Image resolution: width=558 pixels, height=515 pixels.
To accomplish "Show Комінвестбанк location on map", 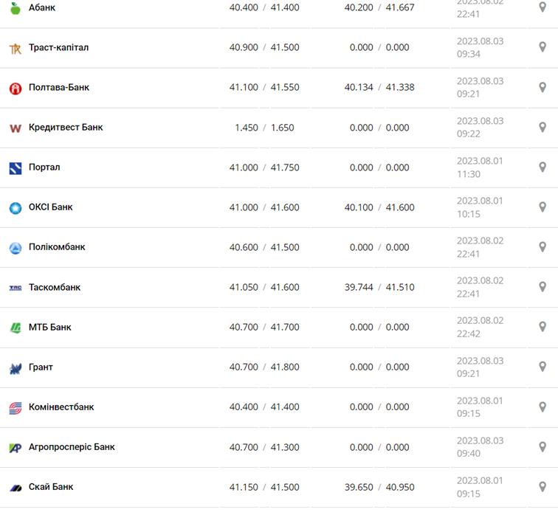I will click(x=542, y=407).
